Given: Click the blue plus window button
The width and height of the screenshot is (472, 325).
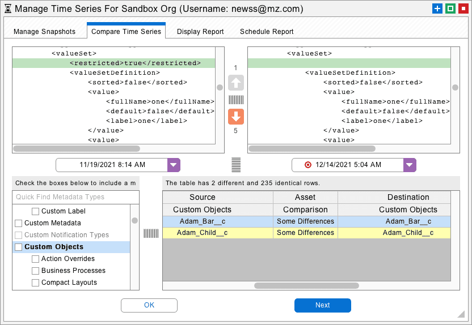Looking at the screenshot, I should (437, 8).
